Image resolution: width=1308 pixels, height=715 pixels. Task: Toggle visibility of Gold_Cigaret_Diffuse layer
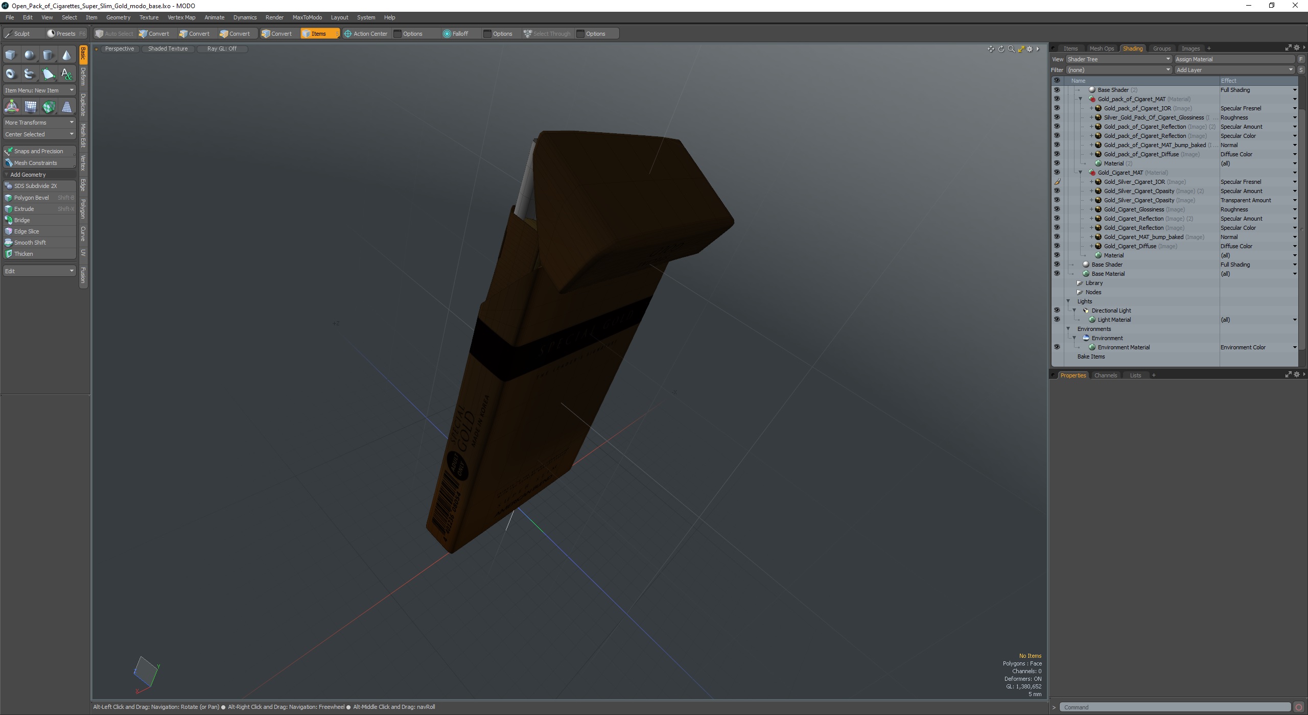coord(1057,246)
